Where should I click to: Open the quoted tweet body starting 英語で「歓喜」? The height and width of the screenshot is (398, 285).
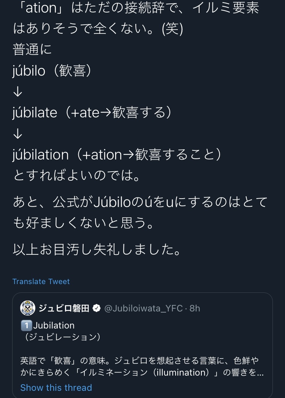pos(142,366)
